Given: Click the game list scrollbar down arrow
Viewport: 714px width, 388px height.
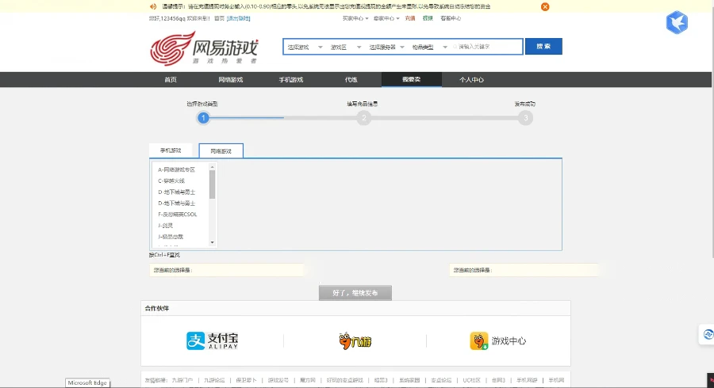Looking at the screenshot, I should (x=212, y=242).
